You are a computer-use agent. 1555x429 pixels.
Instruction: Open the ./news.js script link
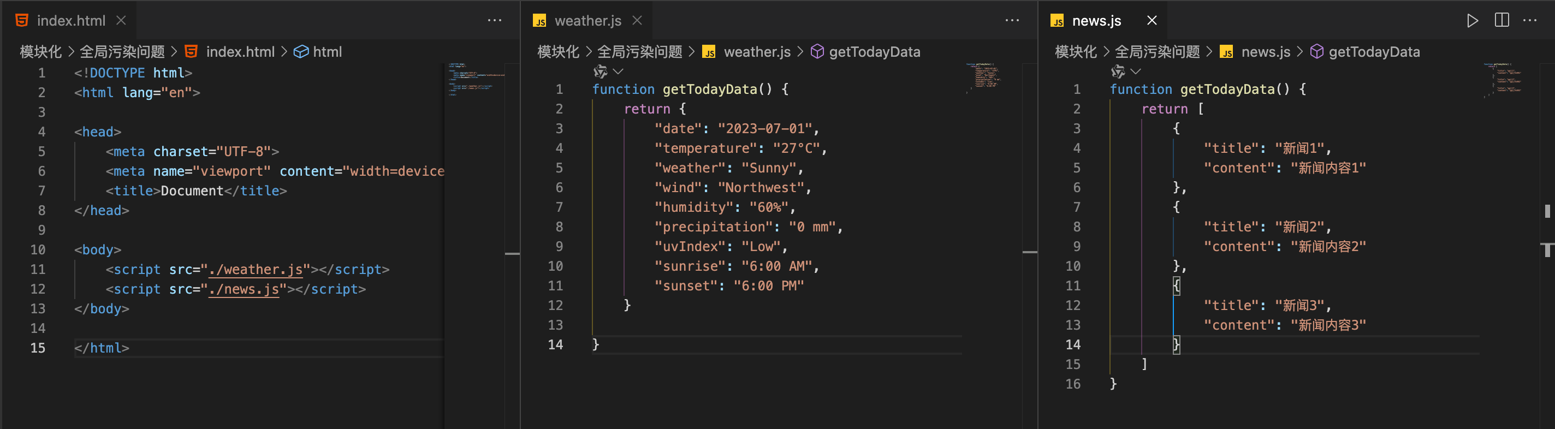tap(244, 290)
